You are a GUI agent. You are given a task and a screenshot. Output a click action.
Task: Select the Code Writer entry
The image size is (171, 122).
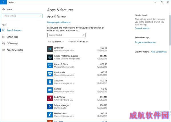(x=77, y=98)
